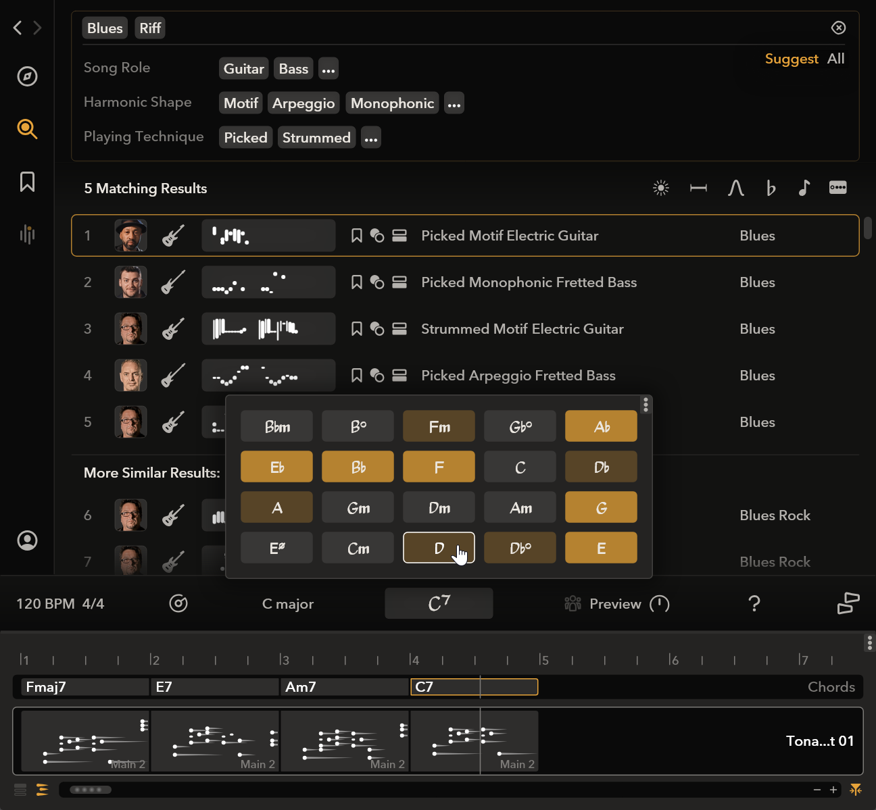Screen dimensions: 876x810
Task: Open the compass Discover page
Action: tap(27, 76)
